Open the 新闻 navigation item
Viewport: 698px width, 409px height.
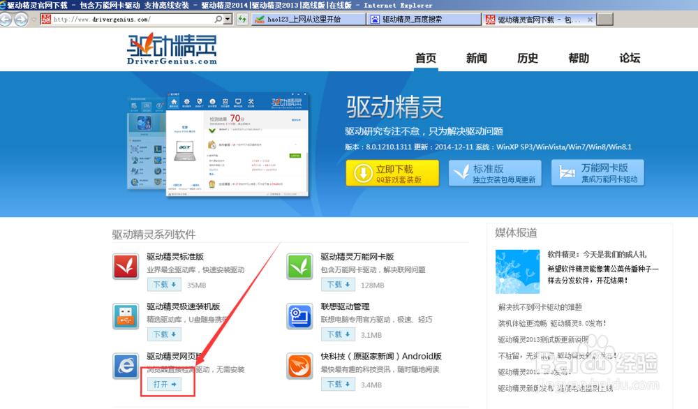476,58
